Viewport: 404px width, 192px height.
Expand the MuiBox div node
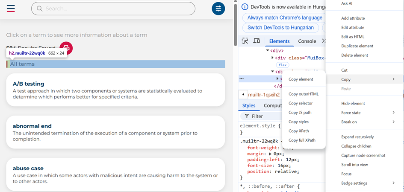click(273, 58)
